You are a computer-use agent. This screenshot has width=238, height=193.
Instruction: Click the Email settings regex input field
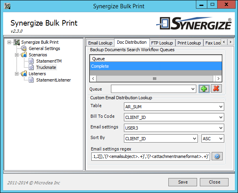tap(151, 156)
